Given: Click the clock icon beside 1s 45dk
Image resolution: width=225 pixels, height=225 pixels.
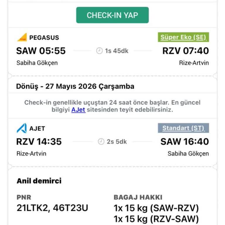Looking at the screenshot, I should pos(99,51).
